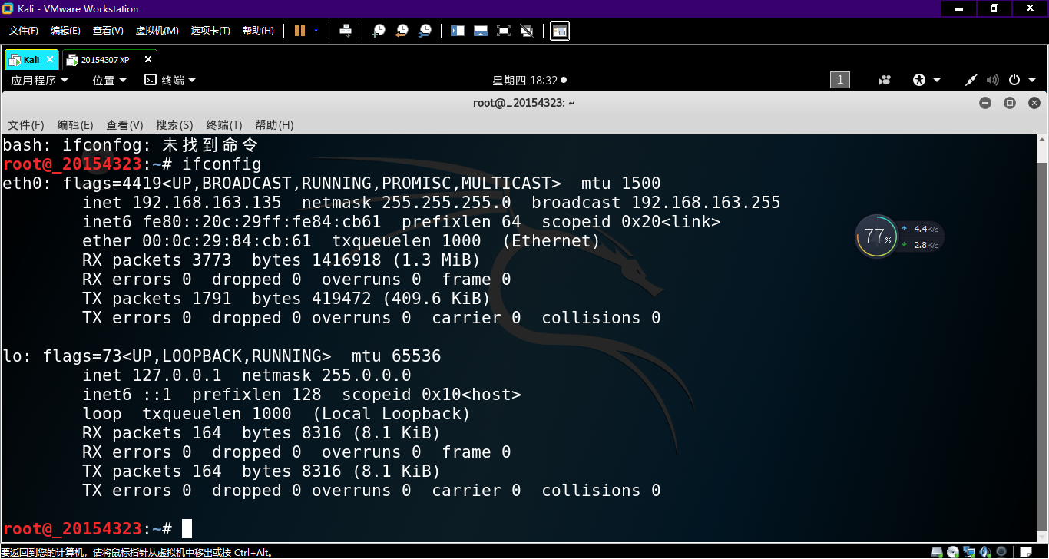
Task: Switch to the 20154307 XP tab
Action: (104, 60)
